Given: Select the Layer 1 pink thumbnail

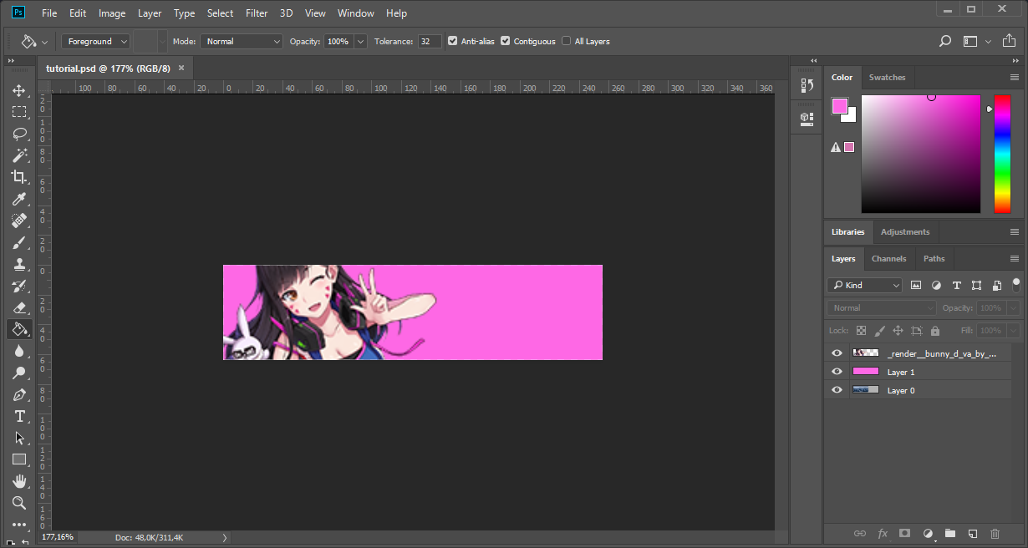Looking at the screenshot, I should coord(865,372).
